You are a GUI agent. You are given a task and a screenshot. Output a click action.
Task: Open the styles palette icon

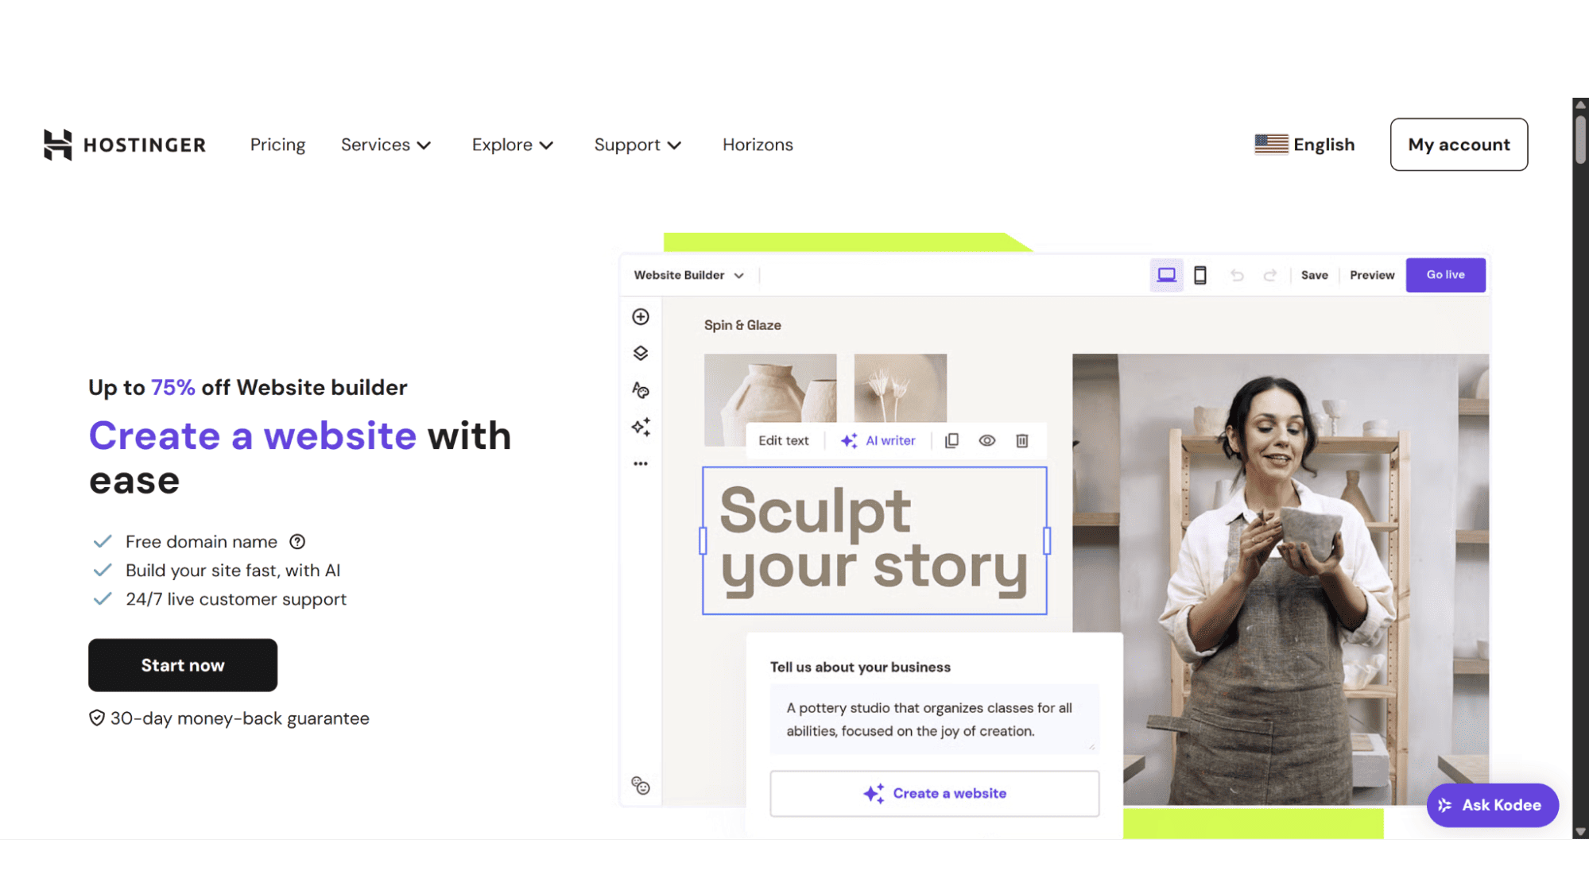[x=641, y=390]
